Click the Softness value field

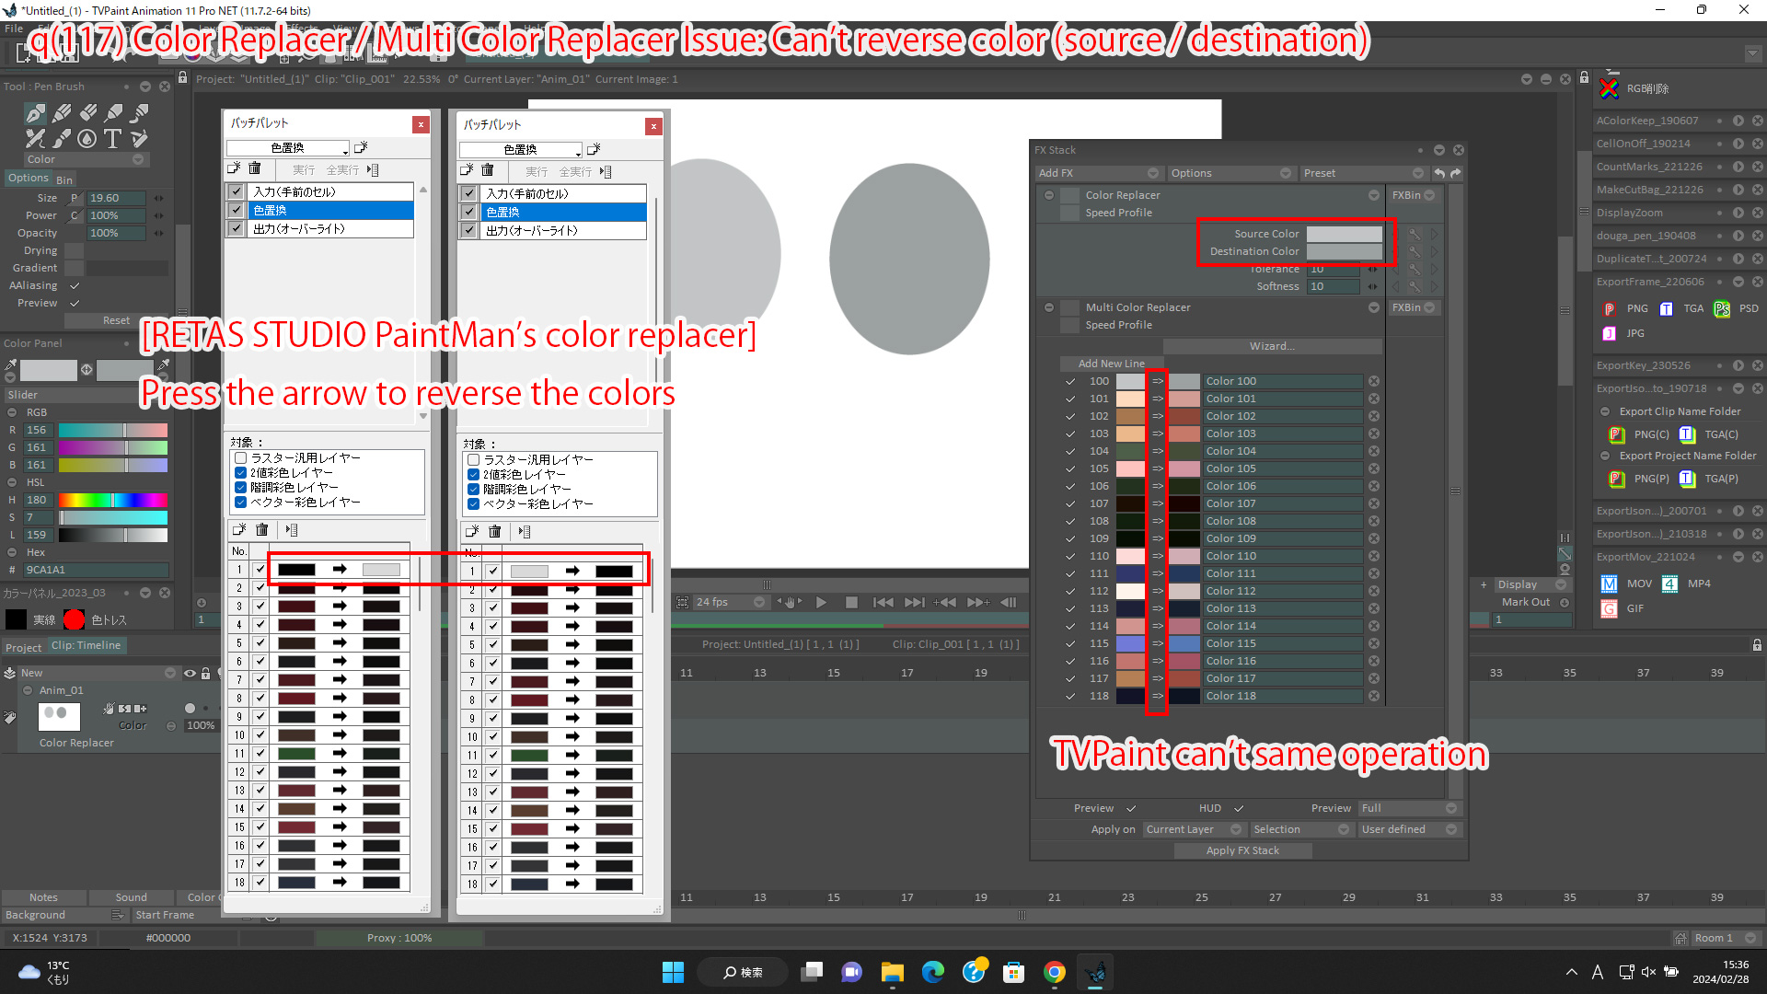click(1333, 286)
